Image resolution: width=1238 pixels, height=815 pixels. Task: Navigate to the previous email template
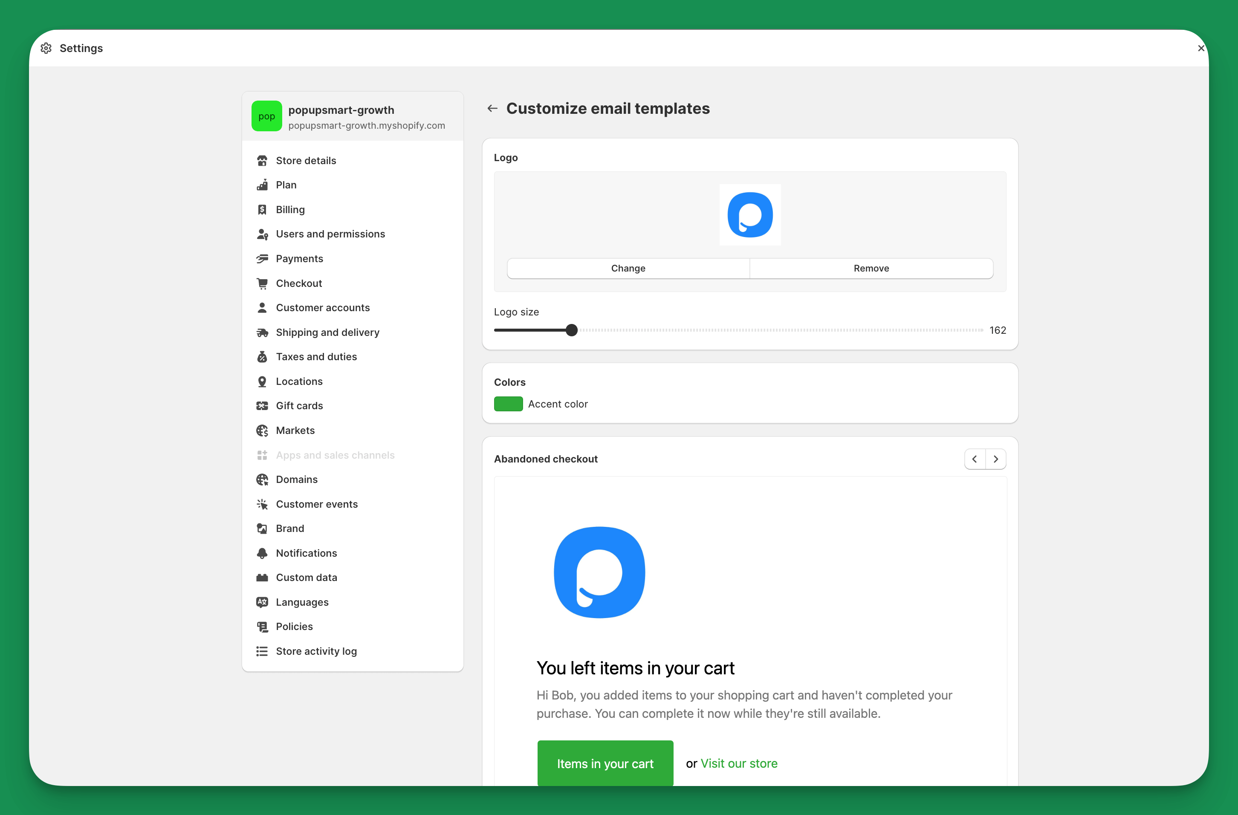tap(974, 459)
